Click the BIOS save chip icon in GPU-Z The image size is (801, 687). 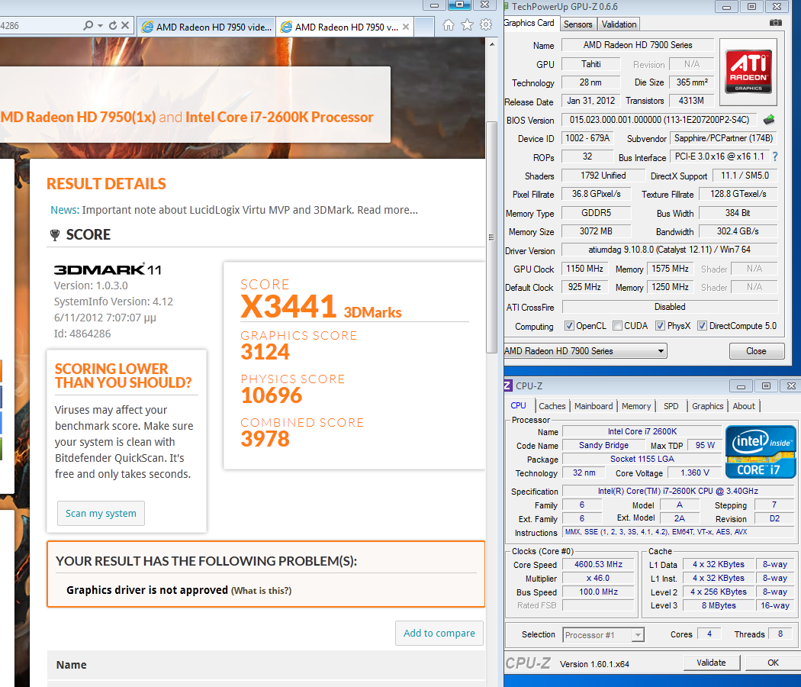tap(769, 120)
